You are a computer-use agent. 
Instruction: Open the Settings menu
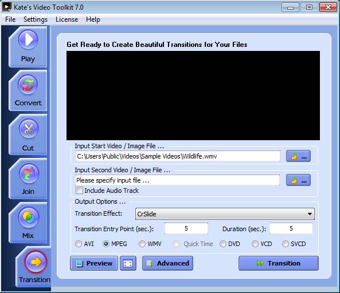[36, 19]
